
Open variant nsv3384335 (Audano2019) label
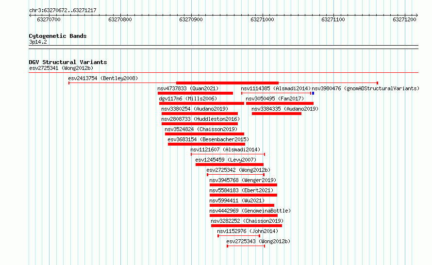click(285, 109)
